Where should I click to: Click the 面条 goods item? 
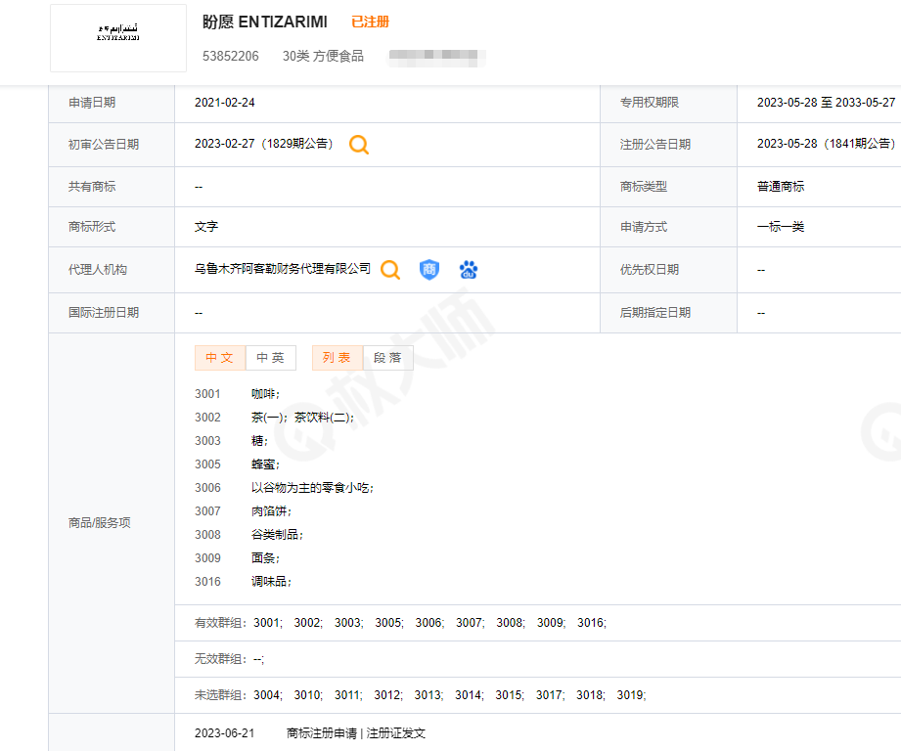click(x=265, y=558)
